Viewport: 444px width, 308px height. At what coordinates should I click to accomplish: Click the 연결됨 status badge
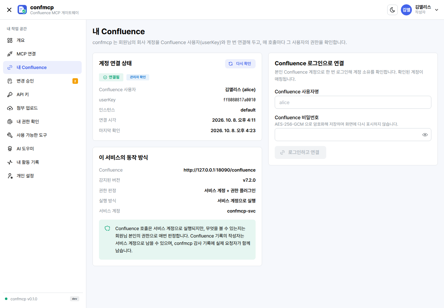[x=111, y=77]
